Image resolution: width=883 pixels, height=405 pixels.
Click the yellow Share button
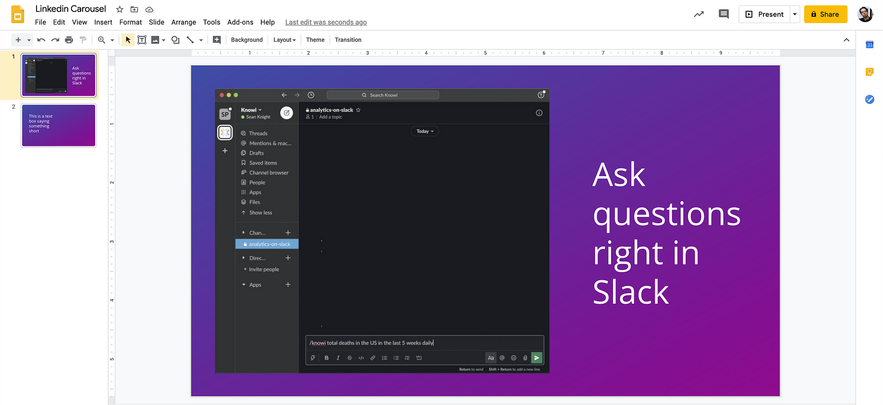pos(825,14)
